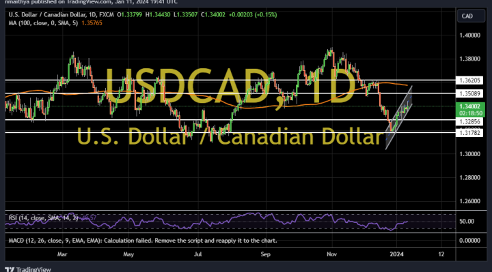The width and height of the screenshot is (492, 272).
Task: Click the MA (100, close, 0, SMA, 5) indicator label
Action: (x=43, y=23)
